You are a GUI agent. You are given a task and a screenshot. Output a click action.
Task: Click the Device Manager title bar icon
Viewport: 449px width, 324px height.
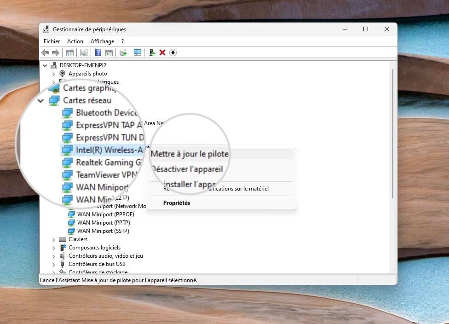pyautogui.click(x=46, y=29)
